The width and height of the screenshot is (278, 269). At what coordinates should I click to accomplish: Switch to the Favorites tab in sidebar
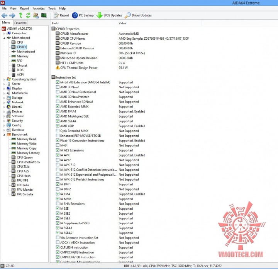20,23
